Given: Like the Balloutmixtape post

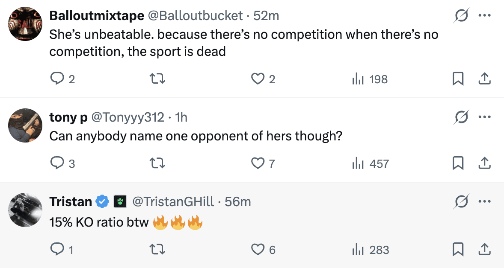Looking at the screenshot, I should [x=258, y=79].
